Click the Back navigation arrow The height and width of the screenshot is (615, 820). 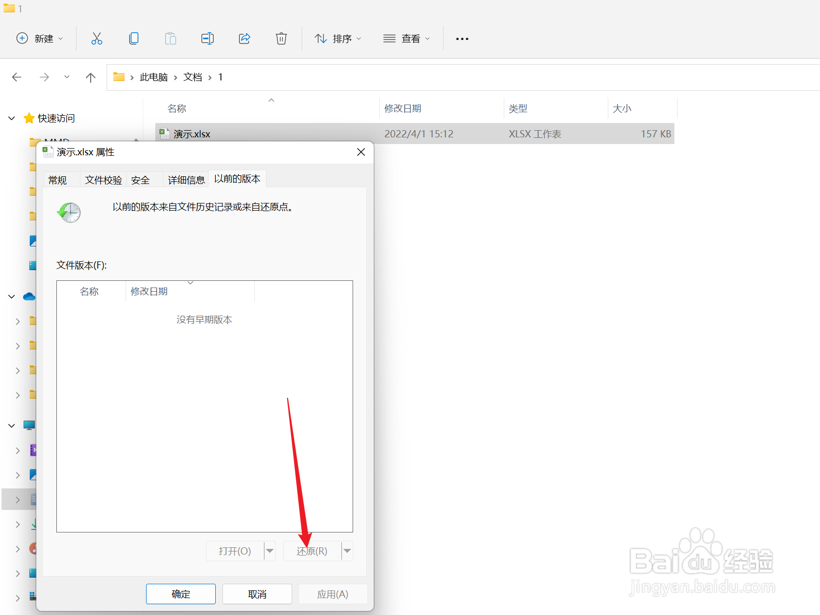click(16, 77)
